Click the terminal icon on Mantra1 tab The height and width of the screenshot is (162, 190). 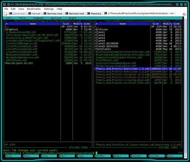pyautogui.click(x=89, y=14)
